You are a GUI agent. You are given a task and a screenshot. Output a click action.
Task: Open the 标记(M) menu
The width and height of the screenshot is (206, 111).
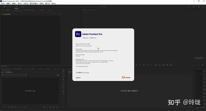[26, 3]
